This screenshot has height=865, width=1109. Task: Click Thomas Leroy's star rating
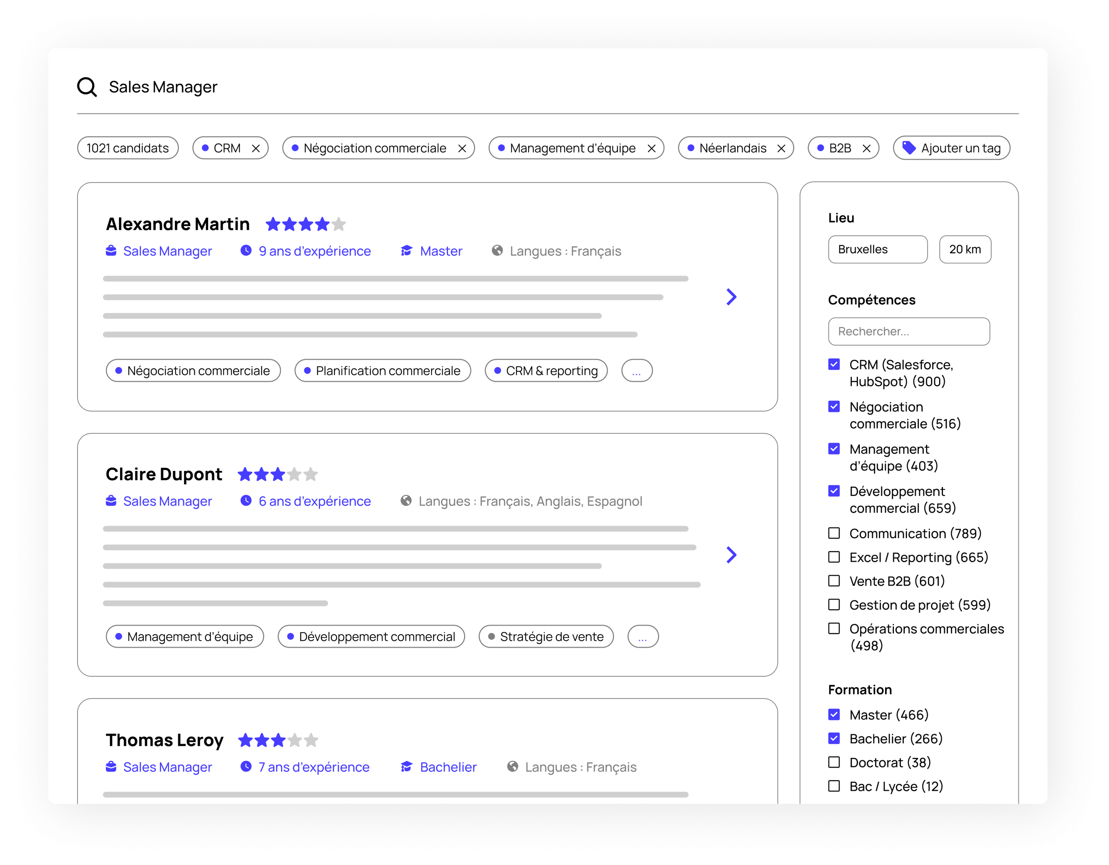(x=278, y=740)
